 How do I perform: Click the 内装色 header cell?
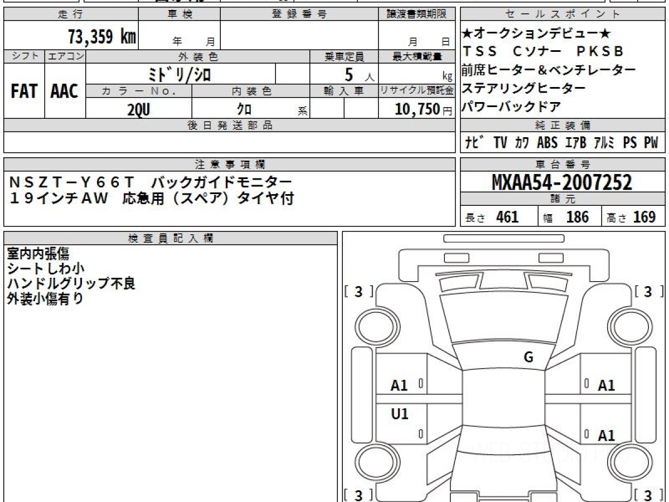pos(251,91)
